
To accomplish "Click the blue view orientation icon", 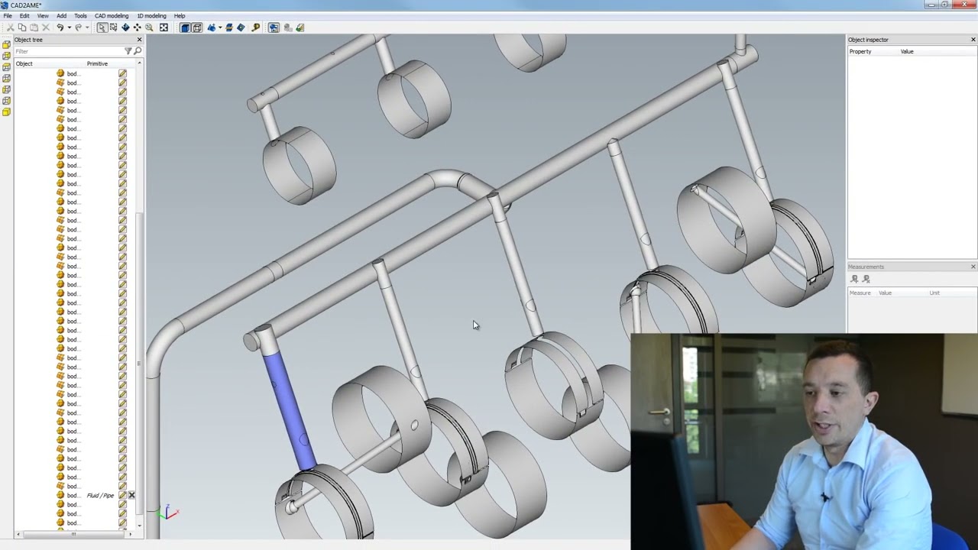I will [212, 27].
